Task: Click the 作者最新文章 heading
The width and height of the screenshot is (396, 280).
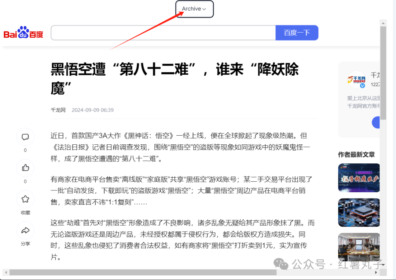Action: 356,155
